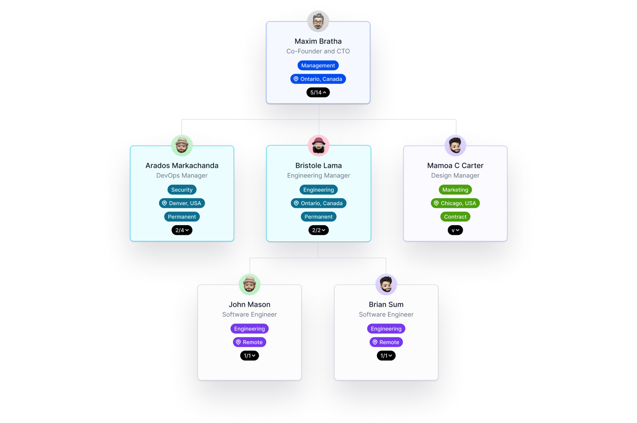Click the location pin icon on Bristole Lama
Viewport: 637px width, 423px height.
point(294,203)
